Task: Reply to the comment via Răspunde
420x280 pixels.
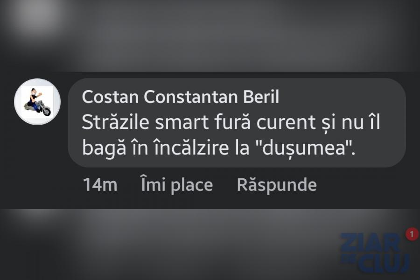Action: click(x=276, y=185)
